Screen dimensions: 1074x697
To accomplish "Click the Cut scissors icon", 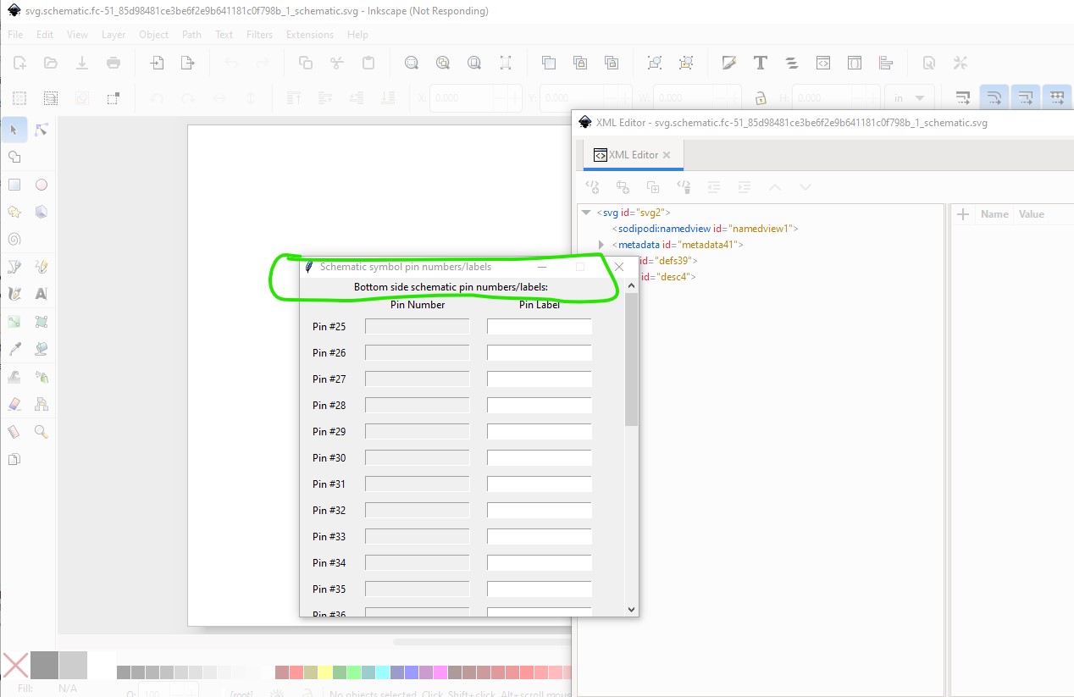I will coord(337,63).
